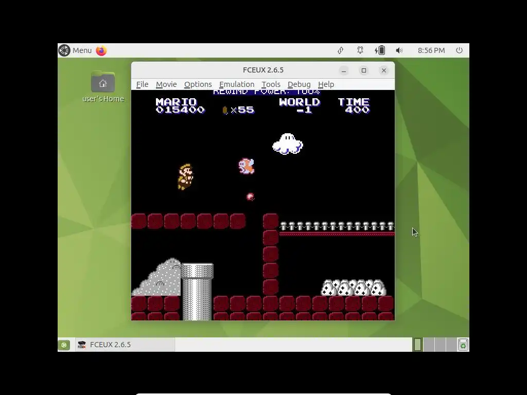Screen dimensions: 527x395
Task: Switch to the third workspace in switcher
Action: point(440,345)
